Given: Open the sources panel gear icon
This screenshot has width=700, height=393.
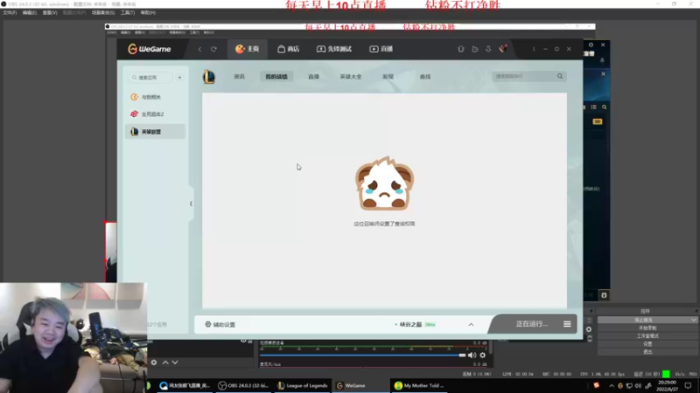Looking at the screenshot, I should click(154, 362).
